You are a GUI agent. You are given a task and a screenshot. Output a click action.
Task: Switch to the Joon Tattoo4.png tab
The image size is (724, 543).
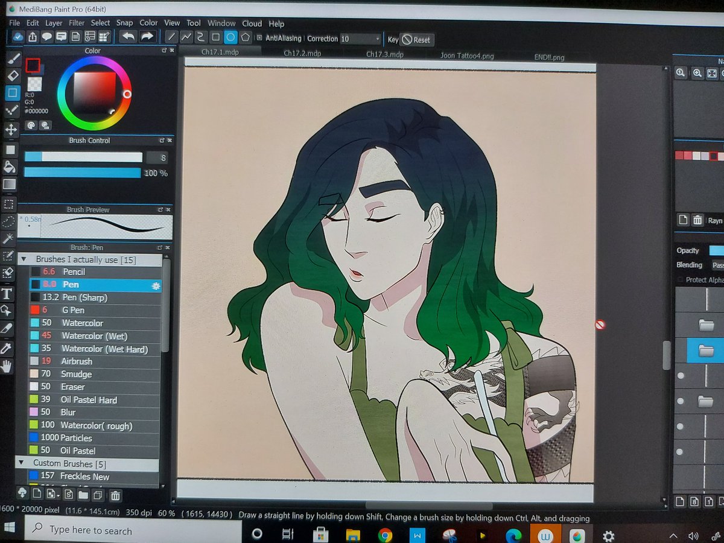(x=468, y=56)
